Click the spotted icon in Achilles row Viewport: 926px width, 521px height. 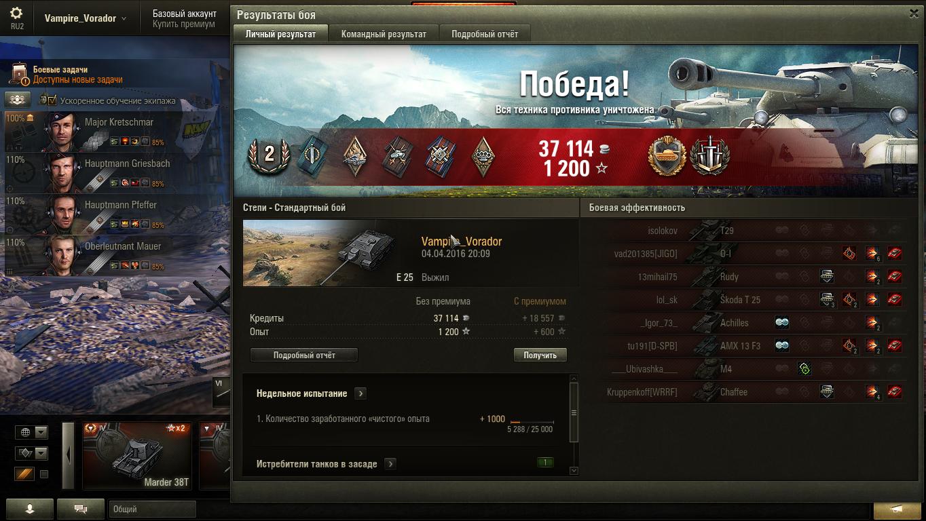[x=782, y=323]
